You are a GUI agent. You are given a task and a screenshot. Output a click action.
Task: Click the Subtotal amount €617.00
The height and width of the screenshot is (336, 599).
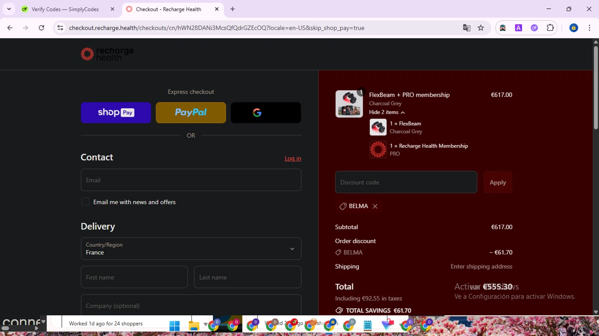coord(502,227)
